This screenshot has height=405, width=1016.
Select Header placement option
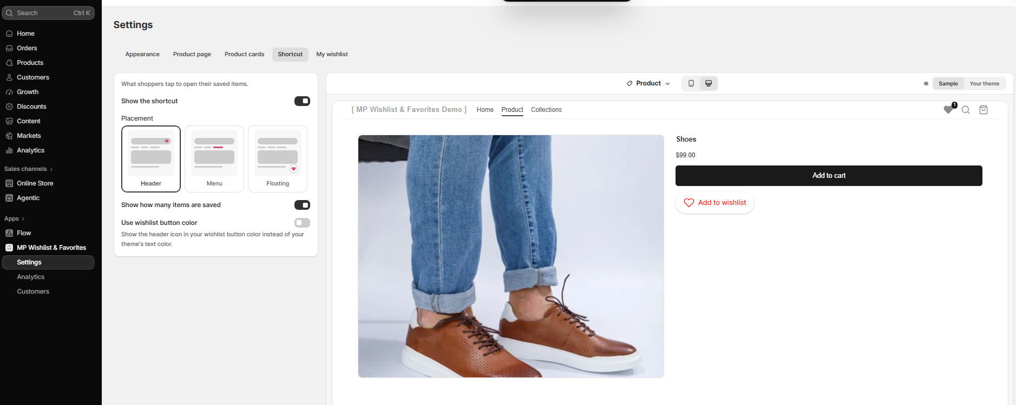tap(151, 159)
